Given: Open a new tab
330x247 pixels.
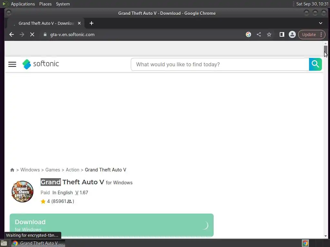Looking at the screenshot, I should point(91,23).
